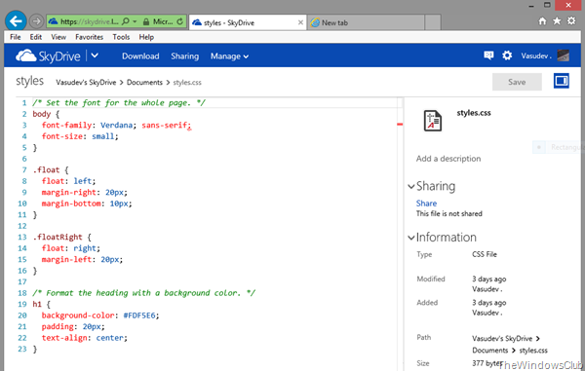585x371 pixels.
Task: Collapse the Information section
Action: pos(411,238)
